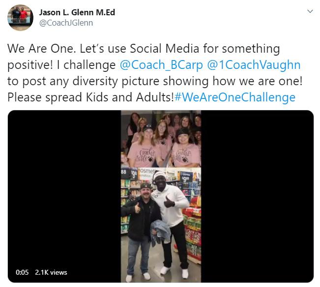Click the two men's thumbs-up photo
The height and width of the screenshot is (287, 320).
161,225
